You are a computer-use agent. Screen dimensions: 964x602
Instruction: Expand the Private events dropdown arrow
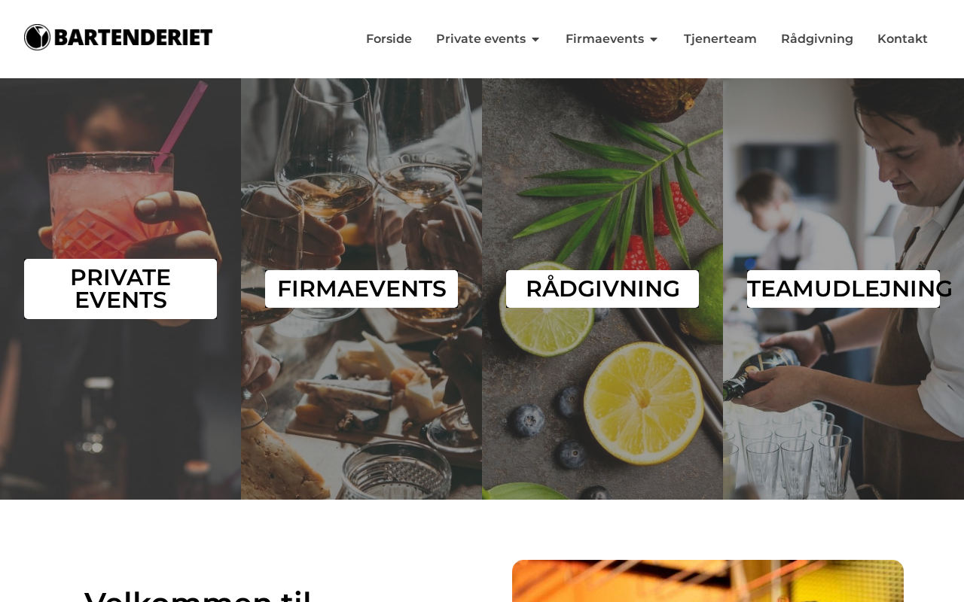pos(535,39)
